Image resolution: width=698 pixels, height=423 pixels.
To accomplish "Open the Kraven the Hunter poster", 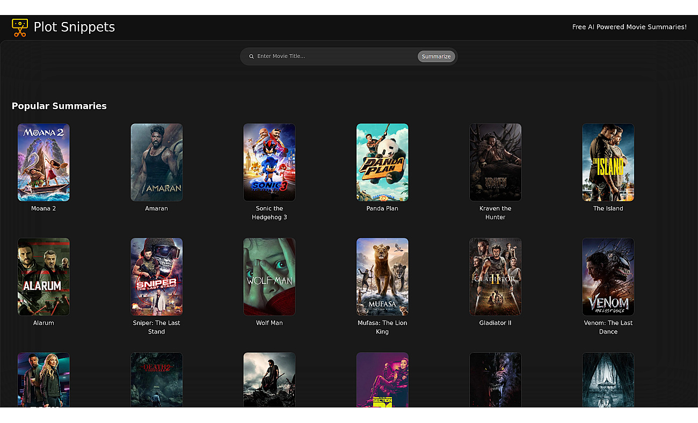I will pyautogui.click(x=496, y=163).
